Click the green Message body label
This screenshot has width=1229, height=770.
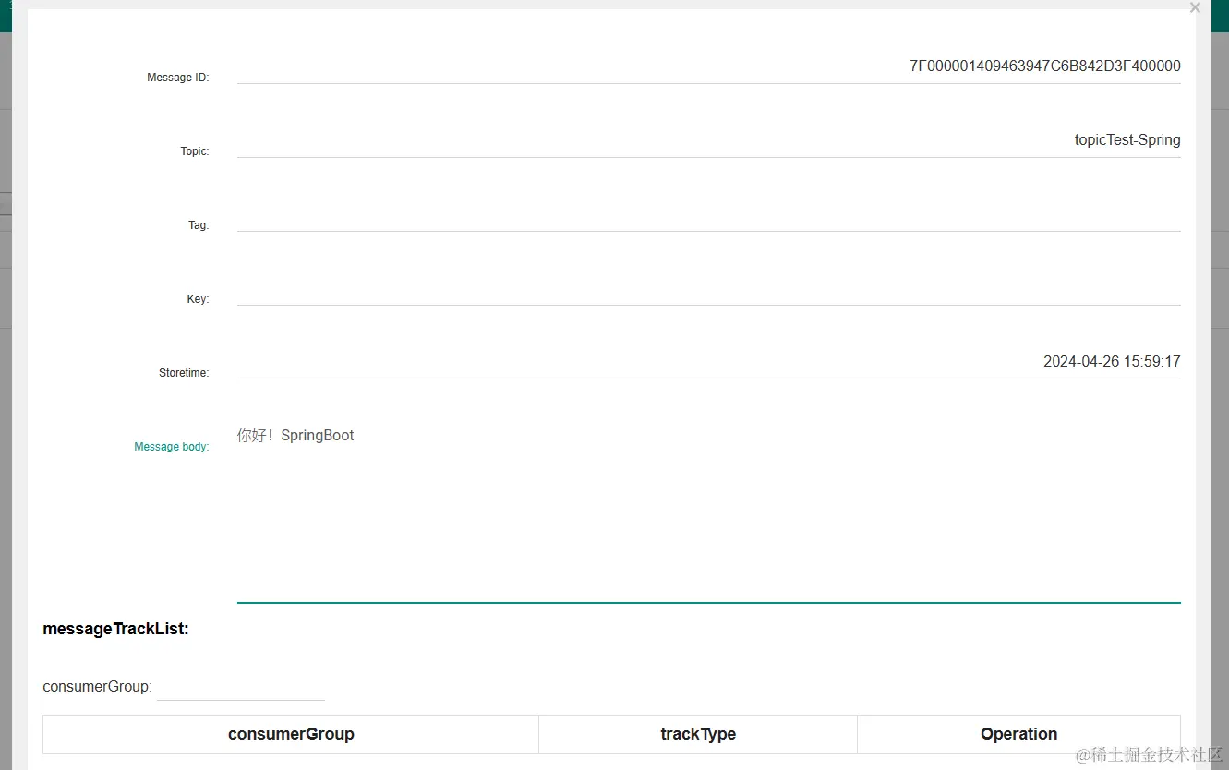(172, 447)
